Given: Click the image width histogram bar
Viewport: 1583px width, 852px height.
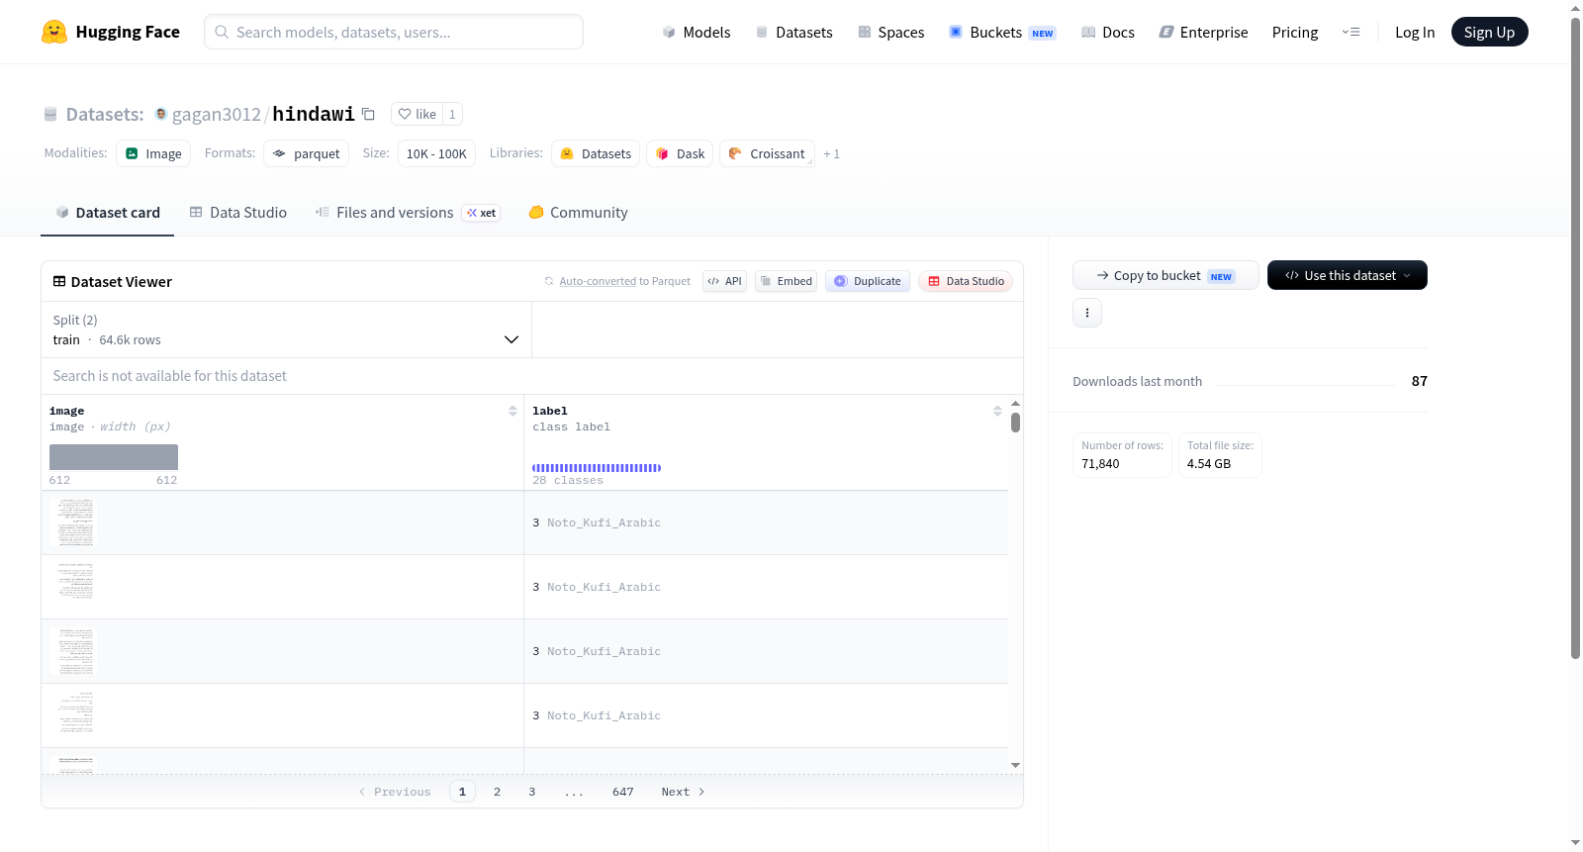Looking at the screenshot, I should [x=114, y=457].
